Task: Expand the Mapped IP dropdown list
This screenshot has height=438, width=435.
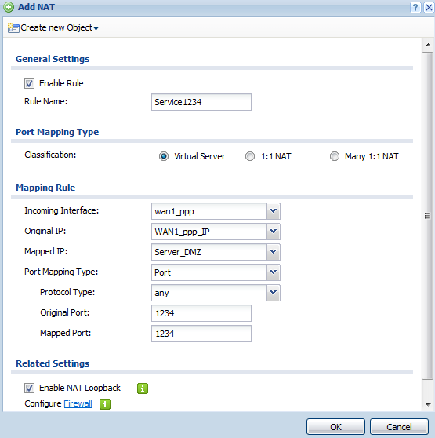Action: click(x=274, y=252)
